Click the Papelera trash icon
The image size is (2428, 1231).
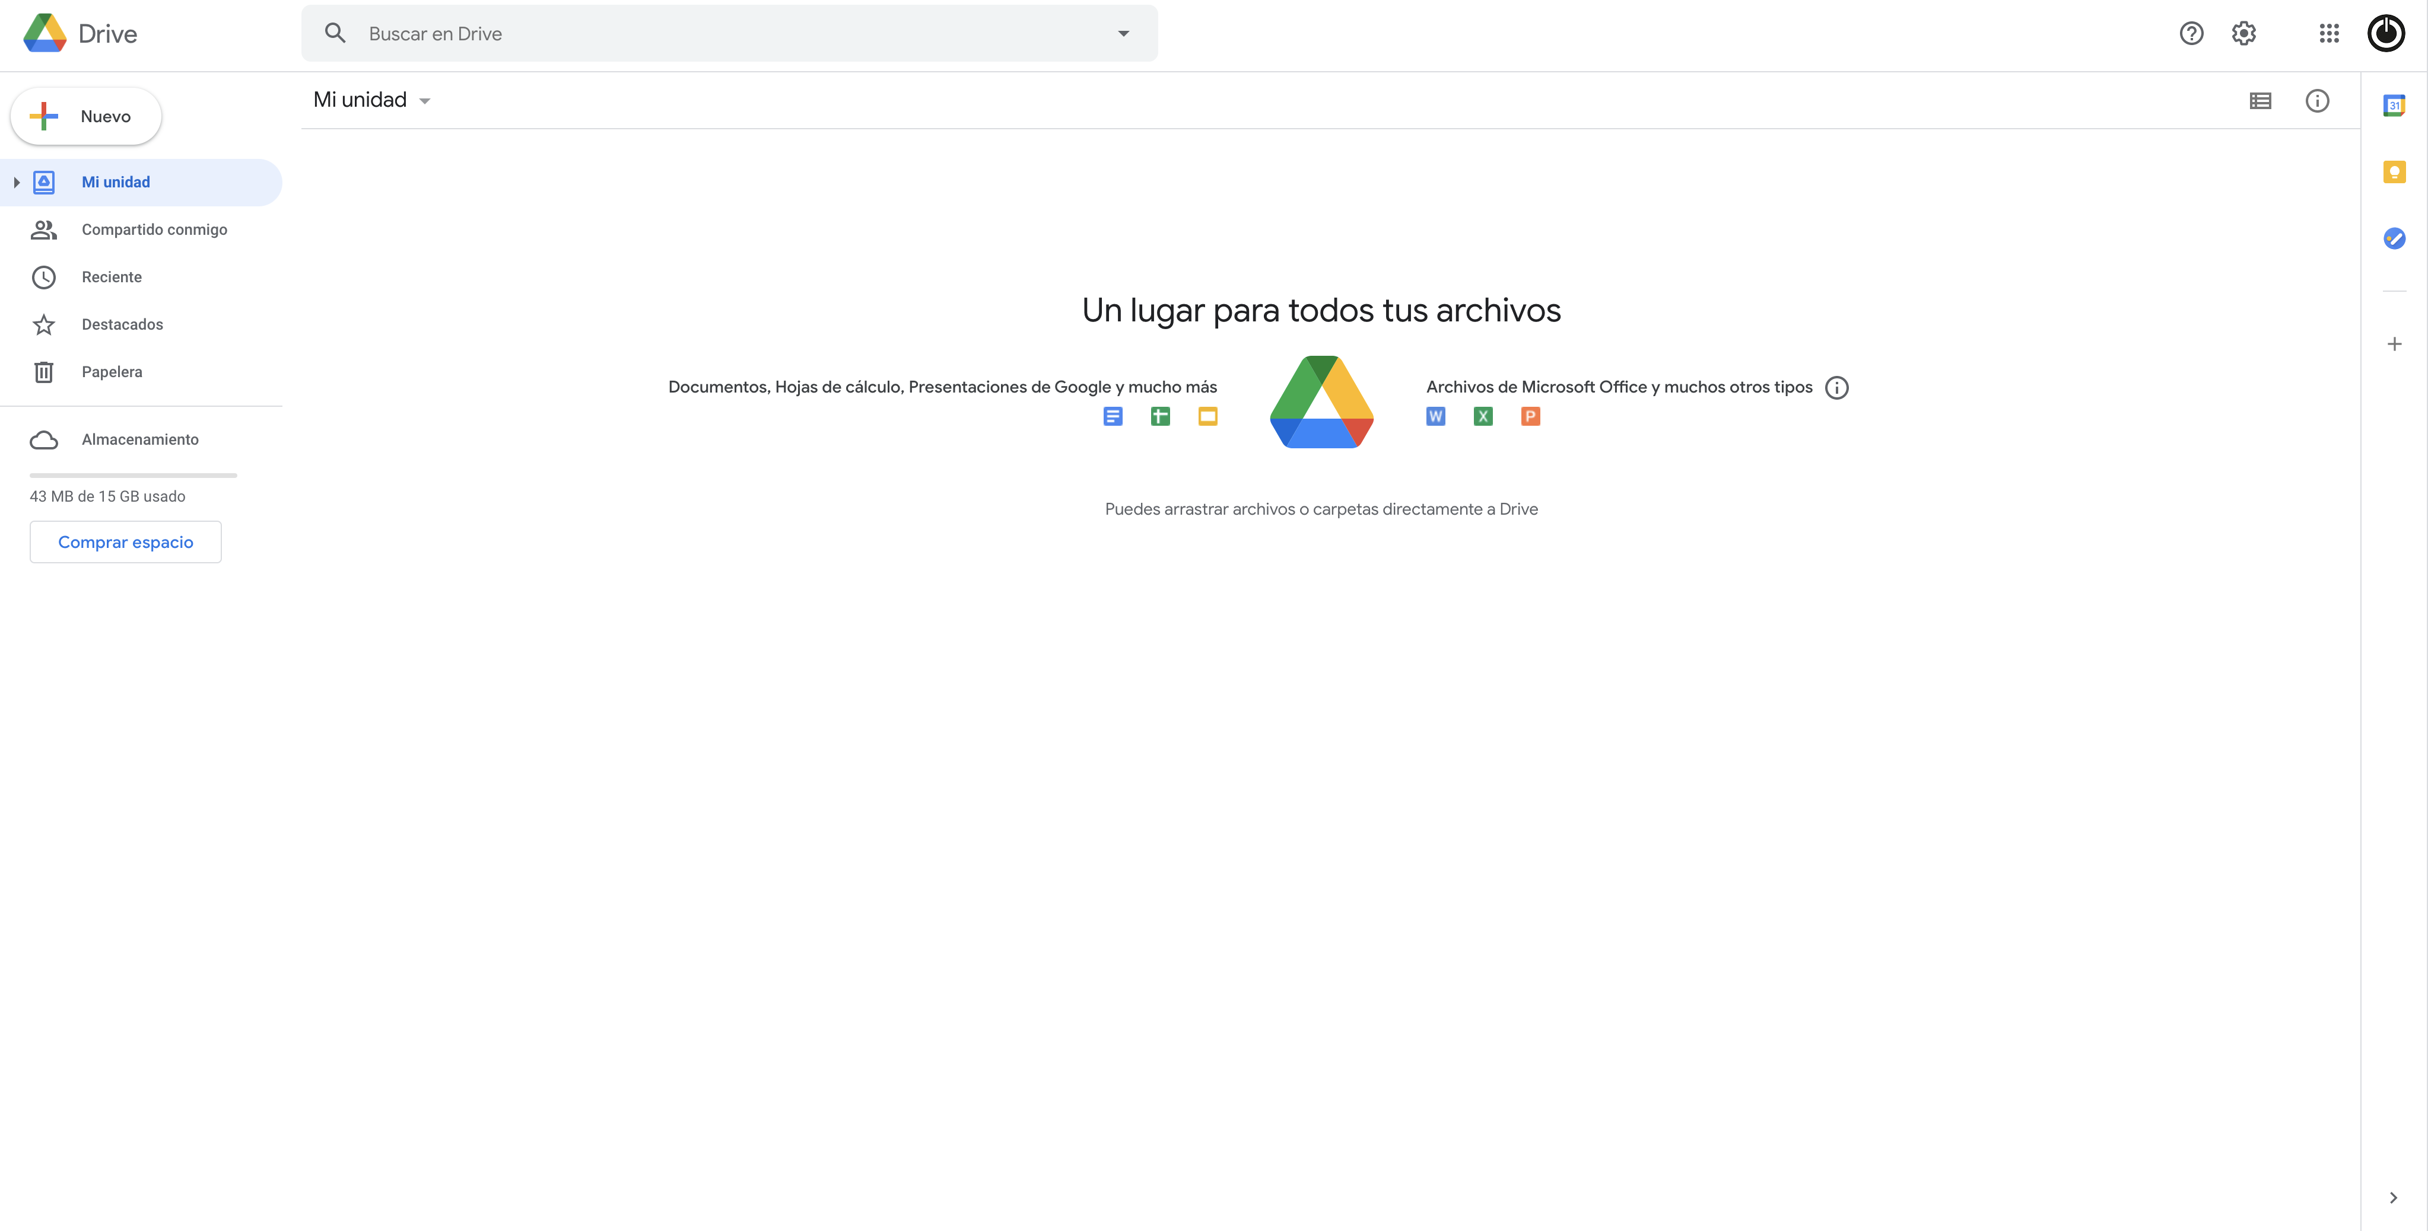coord(43,372)
